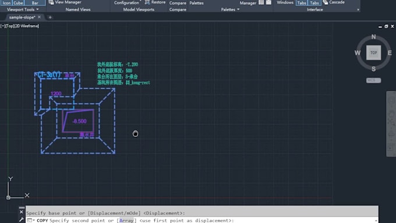Open the [Top] view controls menu
Image resolution: width=396 pixels, height=223 pixels.
click(x=10, y=26)
